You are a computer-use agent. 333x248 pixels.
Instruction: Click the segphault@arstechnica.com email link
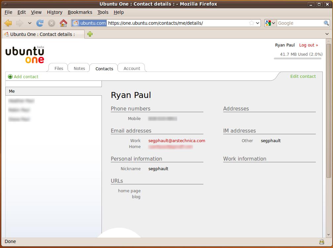click(x=177, y=140)
